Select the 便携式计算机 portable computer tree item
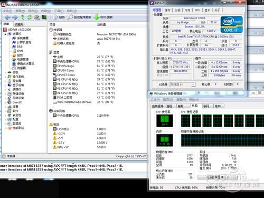This screenshot has width=264, height=198. pyautogui.click(x=23, y=64)
